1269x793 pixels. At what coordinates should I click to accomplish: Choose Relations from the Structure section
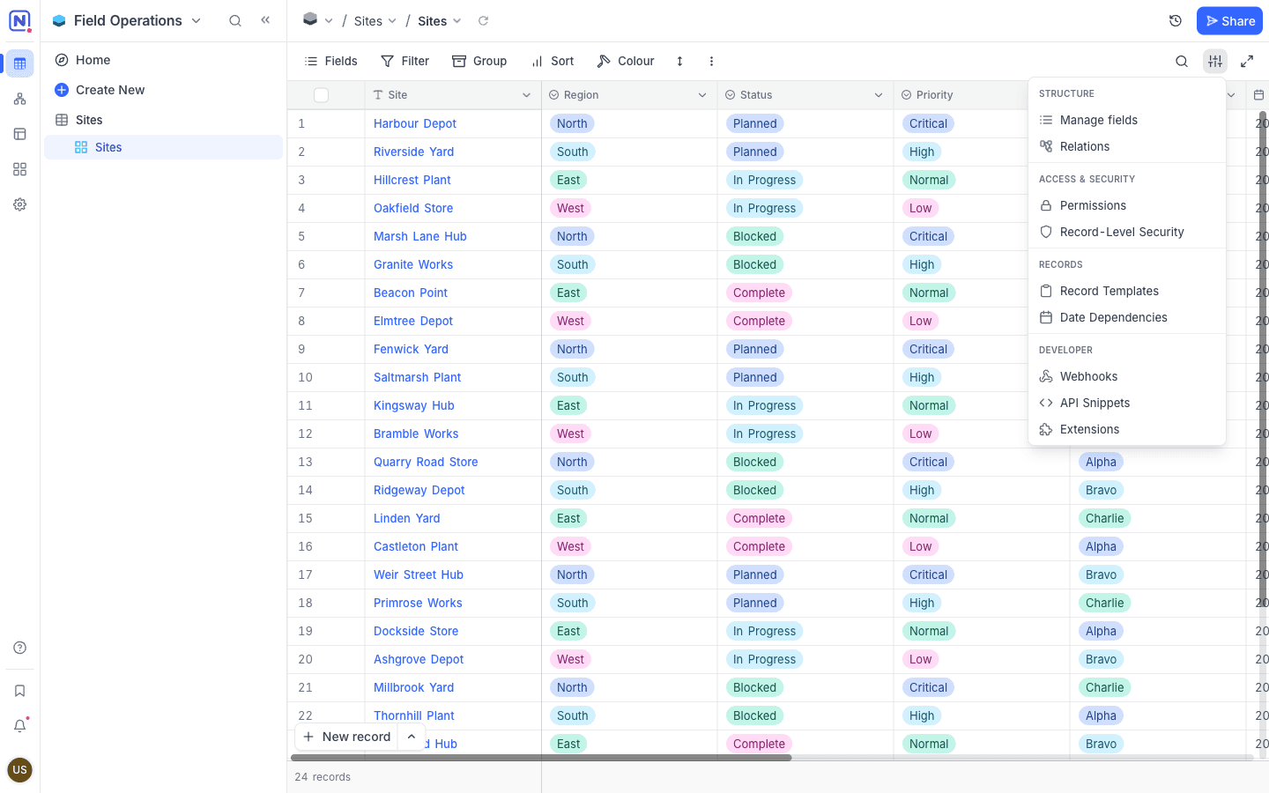1126,146
